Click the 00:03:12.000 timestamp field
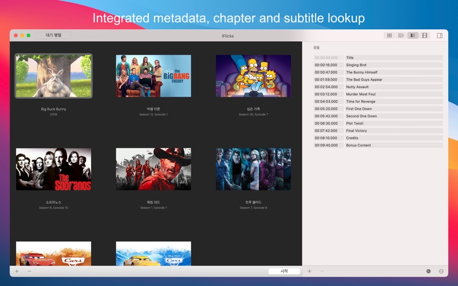 pos(329,94)
